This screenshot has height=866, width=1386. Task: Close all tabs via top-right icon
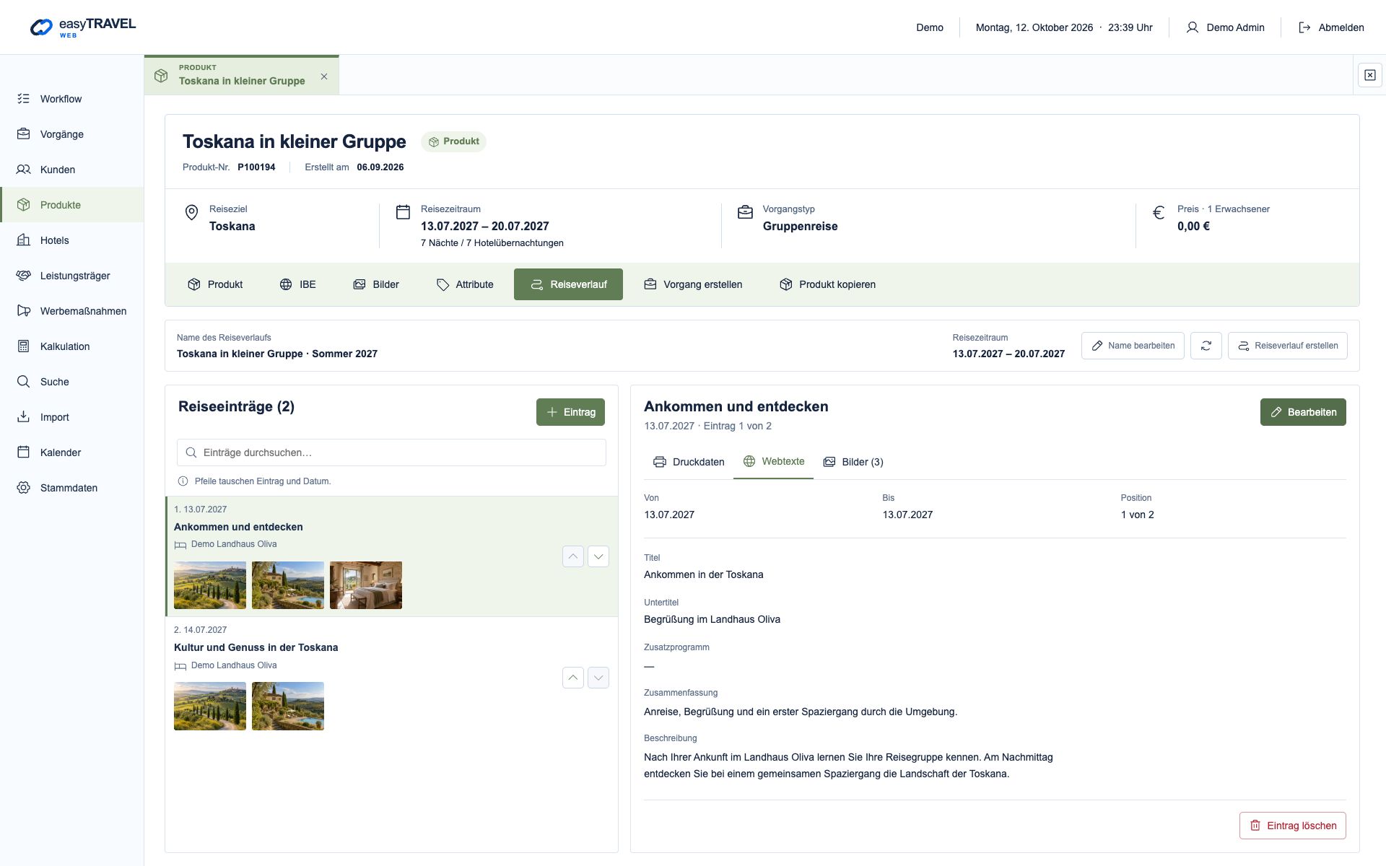pyautogui.click(x=1369, y=75)
